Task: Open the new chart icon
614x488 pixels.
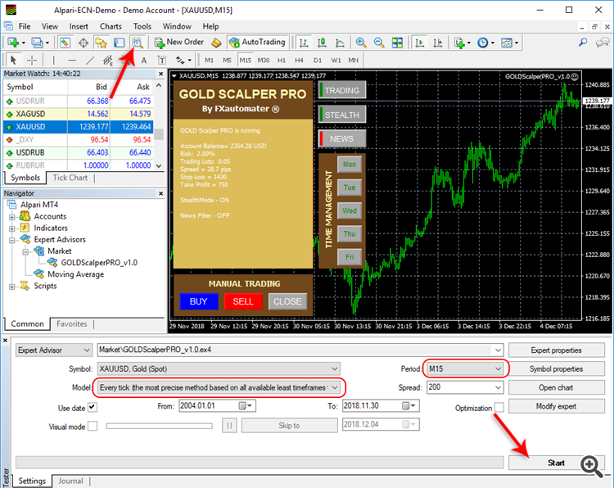Action: pyautogui.click(x=13, y=43)
